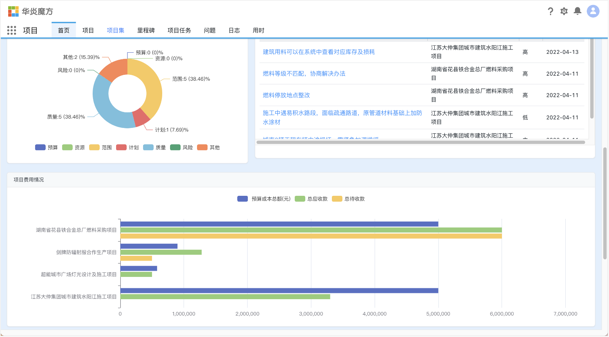Open the notifications bell
The width and height of the screenshot is (609, 337).
tap(577, 11)
